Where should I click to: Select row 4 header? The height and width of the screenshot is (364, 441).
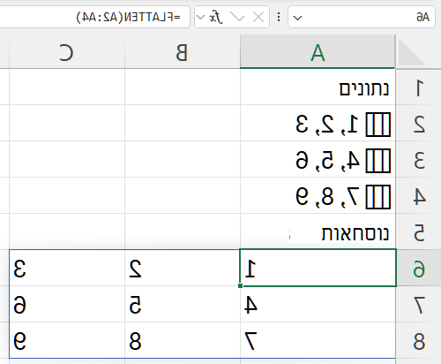(419, 195)
